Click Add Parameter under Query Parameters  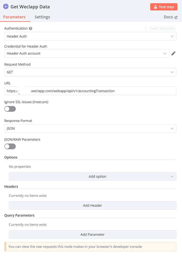tap(92, 234)
